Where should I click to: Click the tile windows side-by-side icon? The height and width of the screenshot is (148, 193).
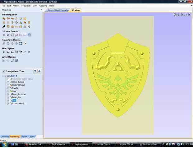tap(21, 35)
